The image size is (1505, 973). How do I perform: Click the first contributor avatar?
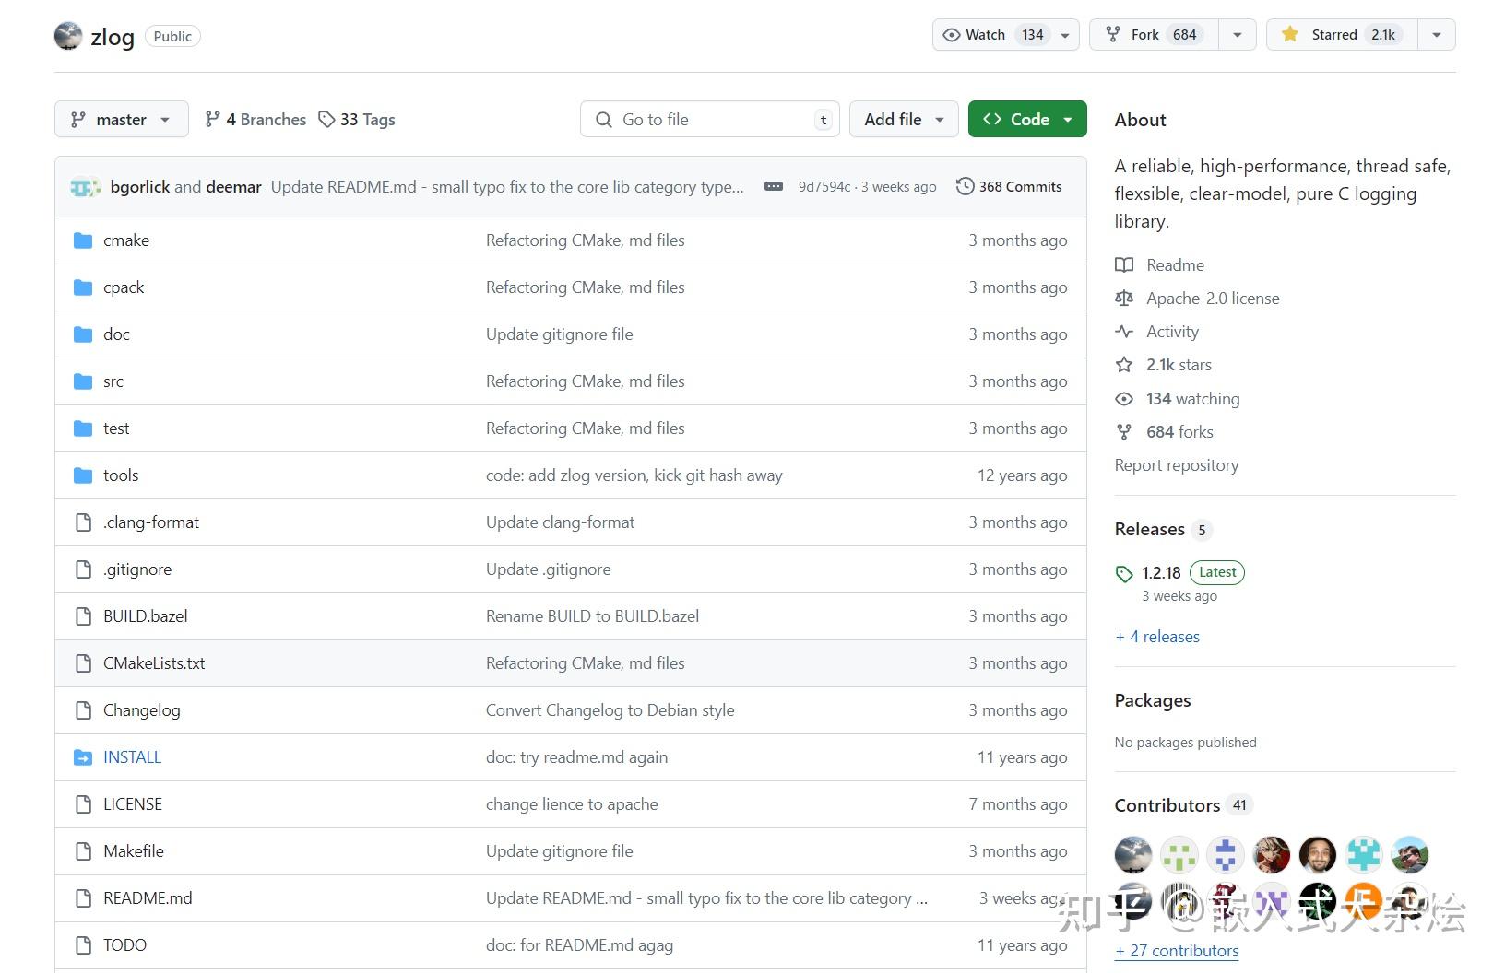pyautogui.click(x=1133, y=855)
